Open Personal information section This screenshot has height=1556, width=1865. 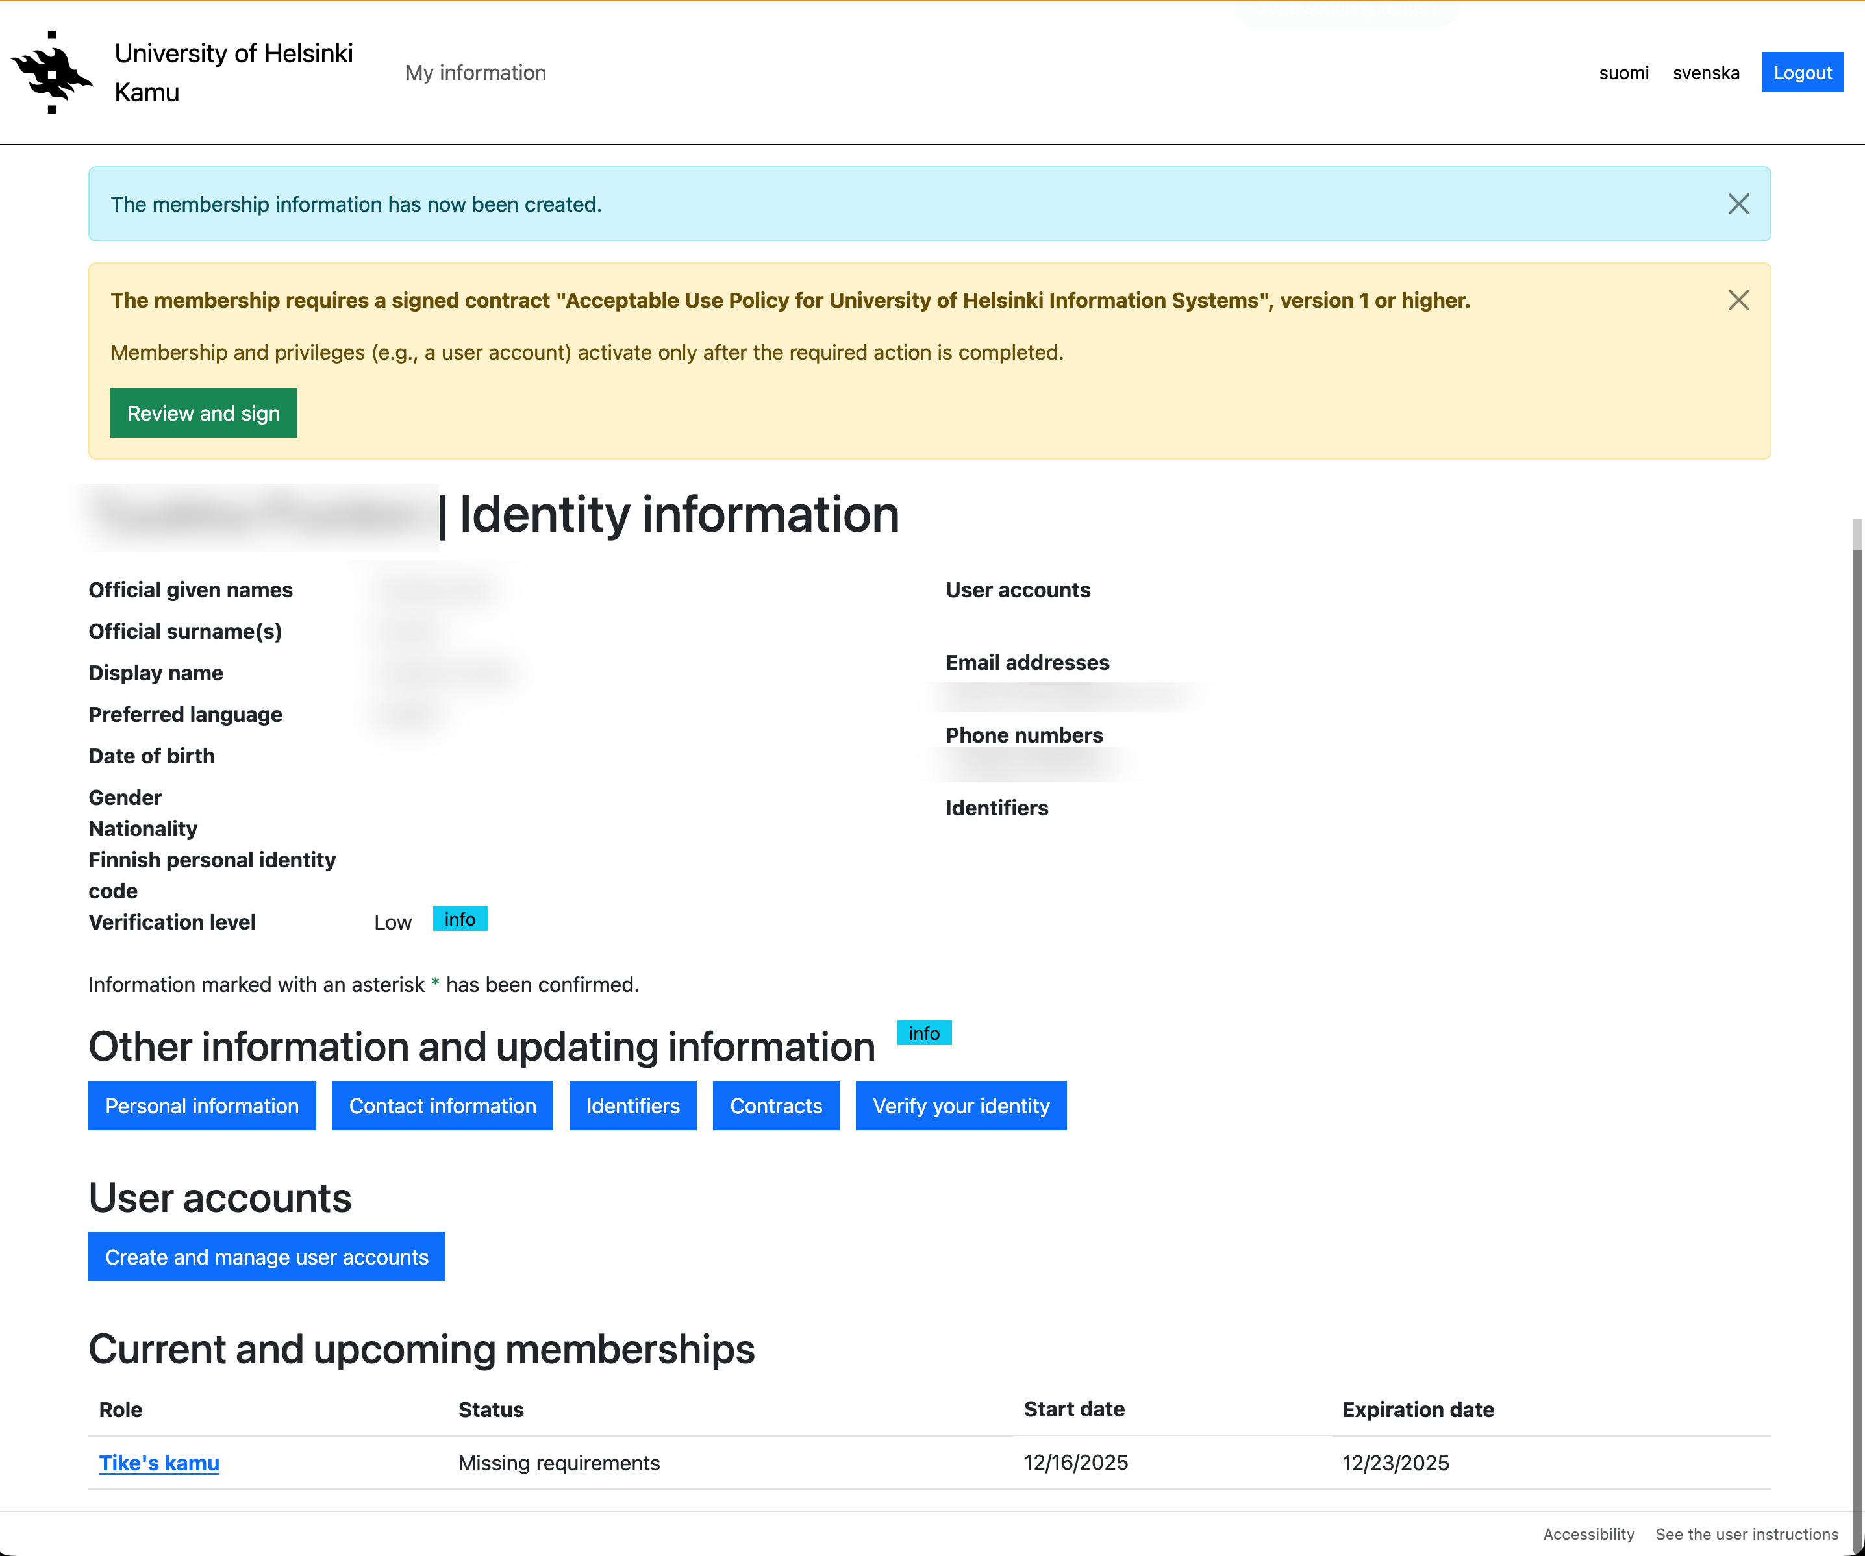tap(201, 1106)
